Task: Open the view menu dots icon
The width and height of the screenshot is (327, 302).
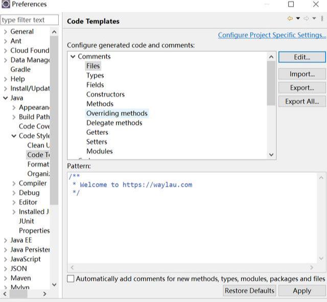Action: pyautogui.click(x=322, y=18)
